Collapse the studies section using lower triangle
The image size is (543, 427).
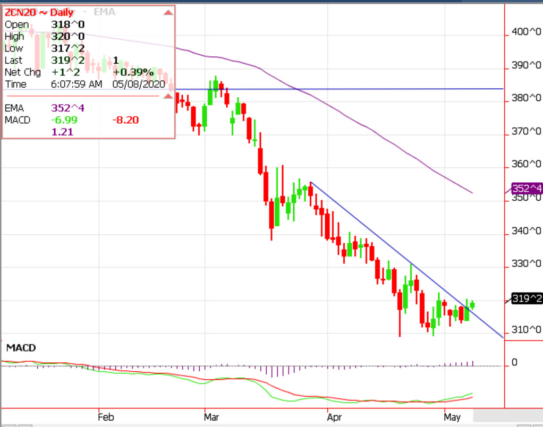pos(168,96)
